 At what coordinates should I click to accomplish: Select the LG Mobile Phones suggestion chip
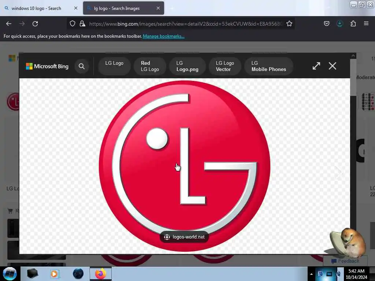[268, 66]
